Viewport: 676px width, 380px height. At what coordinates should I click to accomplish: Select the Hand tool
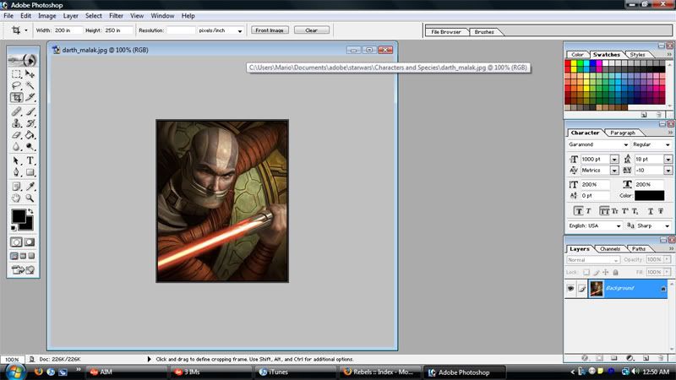[16, 198]
